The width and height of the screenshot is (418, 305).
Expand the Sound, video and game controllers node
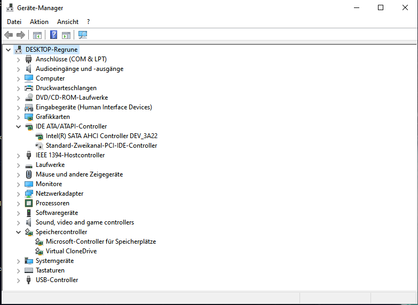click(x=18, y=223)
